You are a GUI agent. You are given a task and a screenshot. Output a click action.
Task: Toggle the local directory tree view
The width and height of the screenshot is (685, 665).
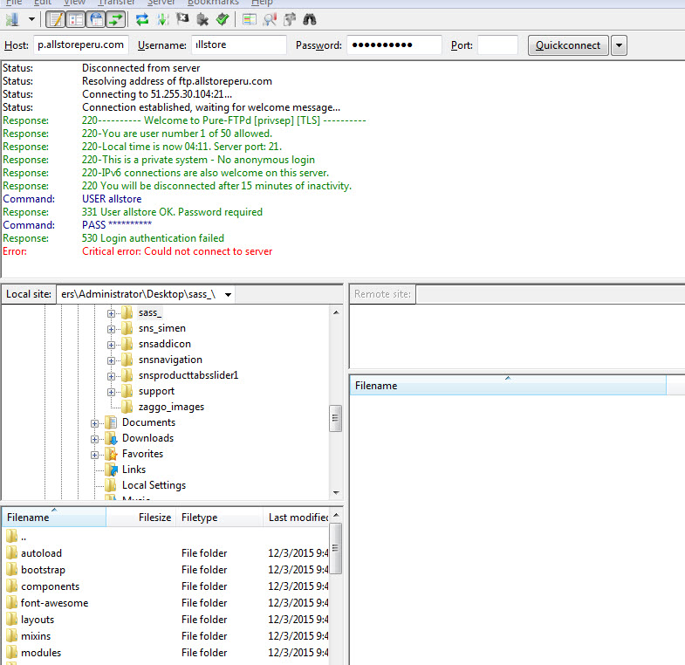pos(75,18)
